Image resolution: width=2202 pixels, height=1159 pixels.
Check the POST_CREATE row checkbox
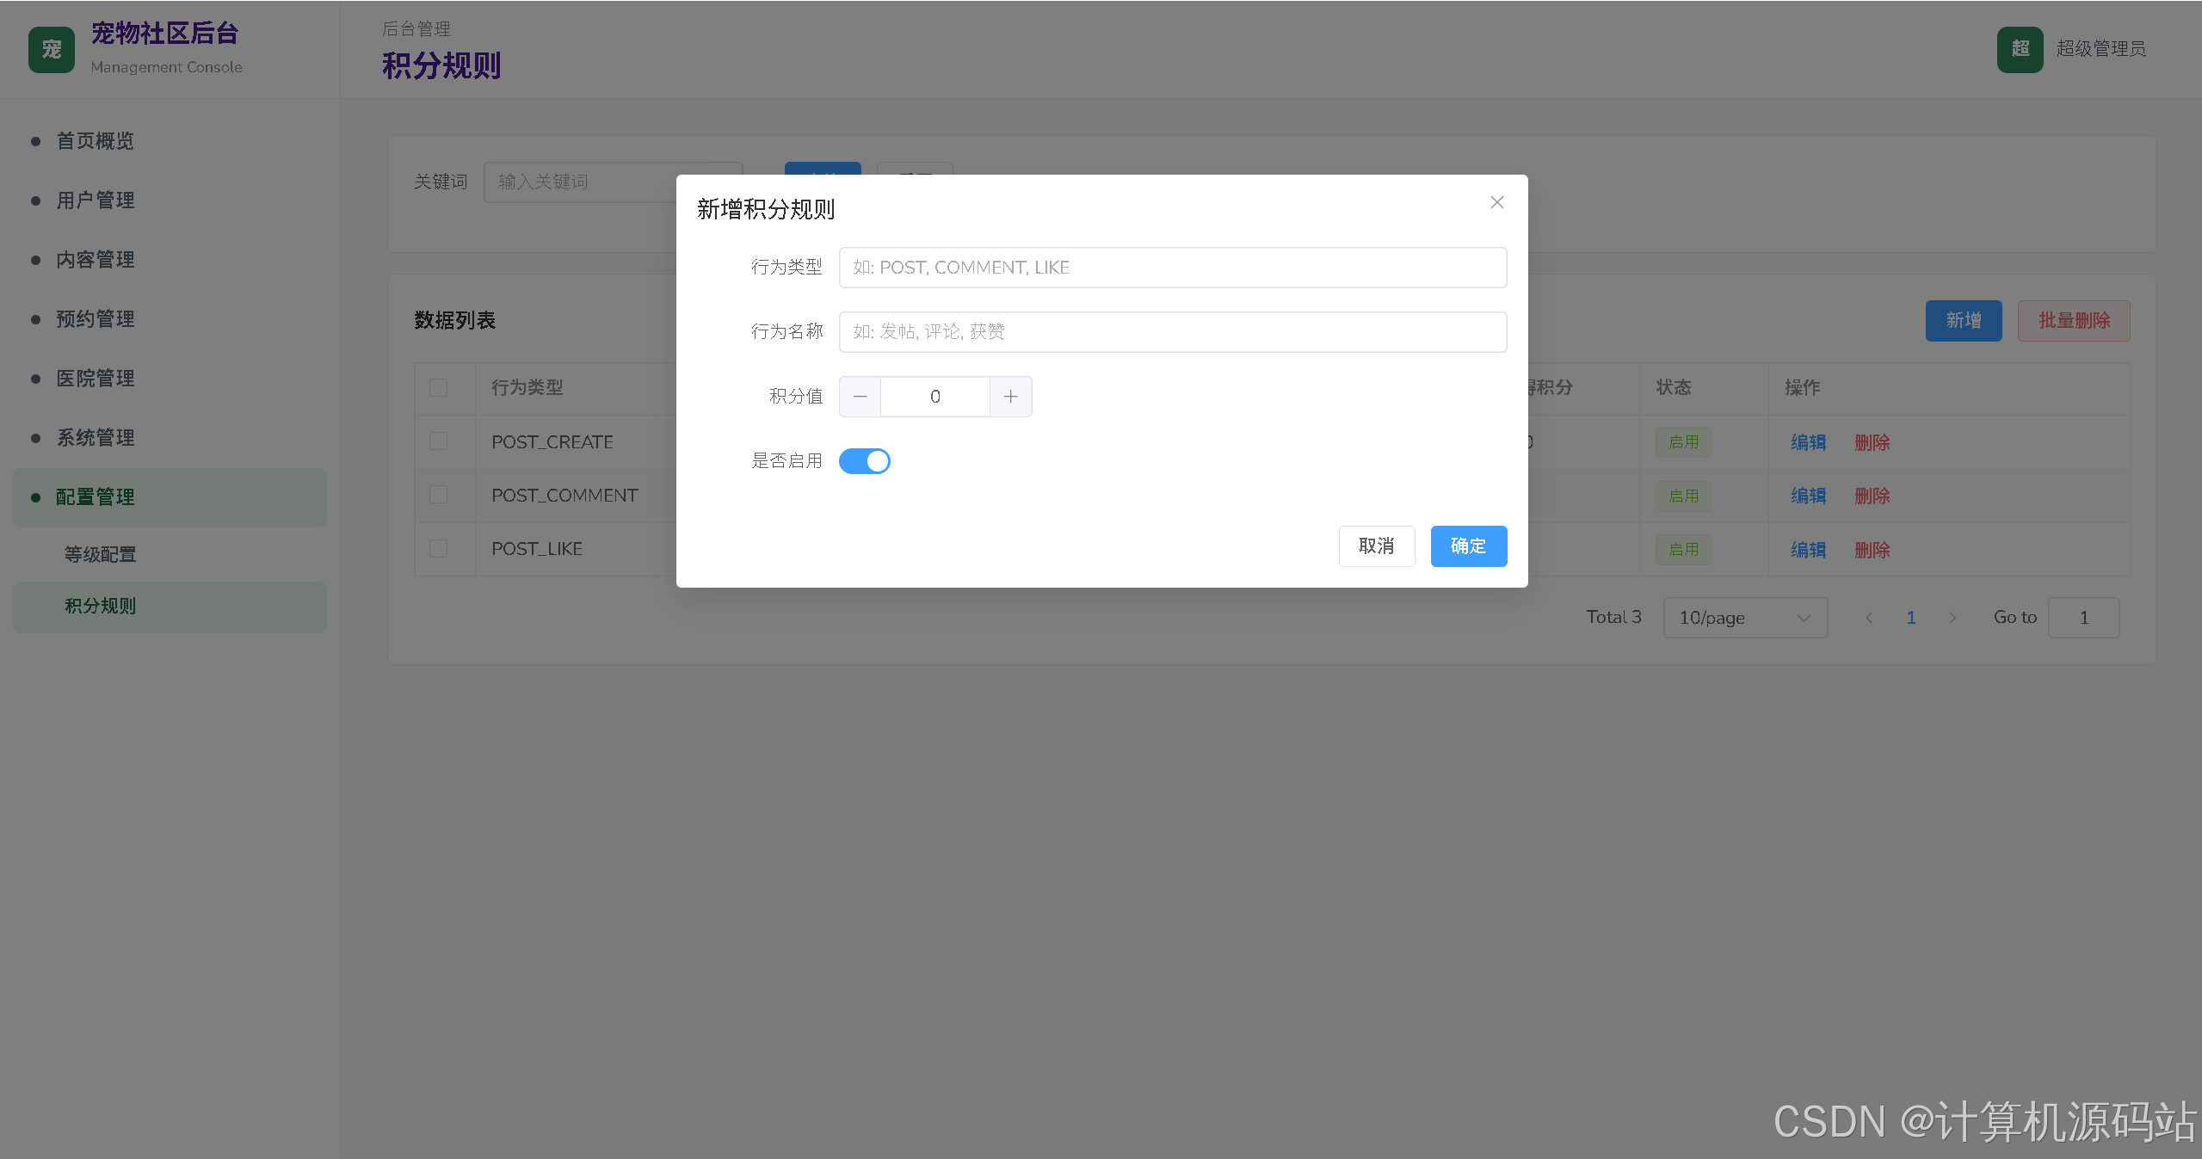click(438, 441)
